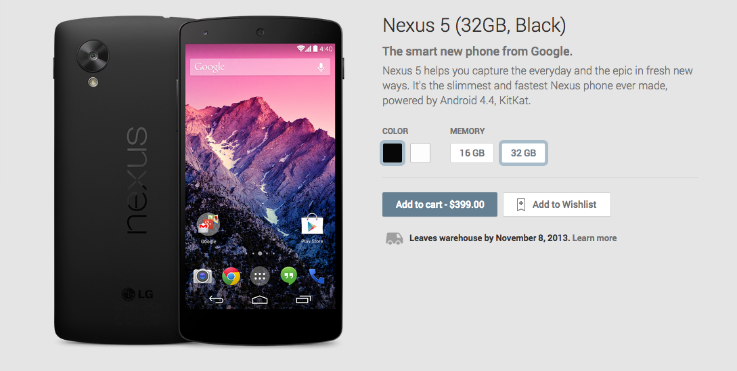737x371 pixels.
Task: Click the Camera app icon on phone screen
Action: 203,276
